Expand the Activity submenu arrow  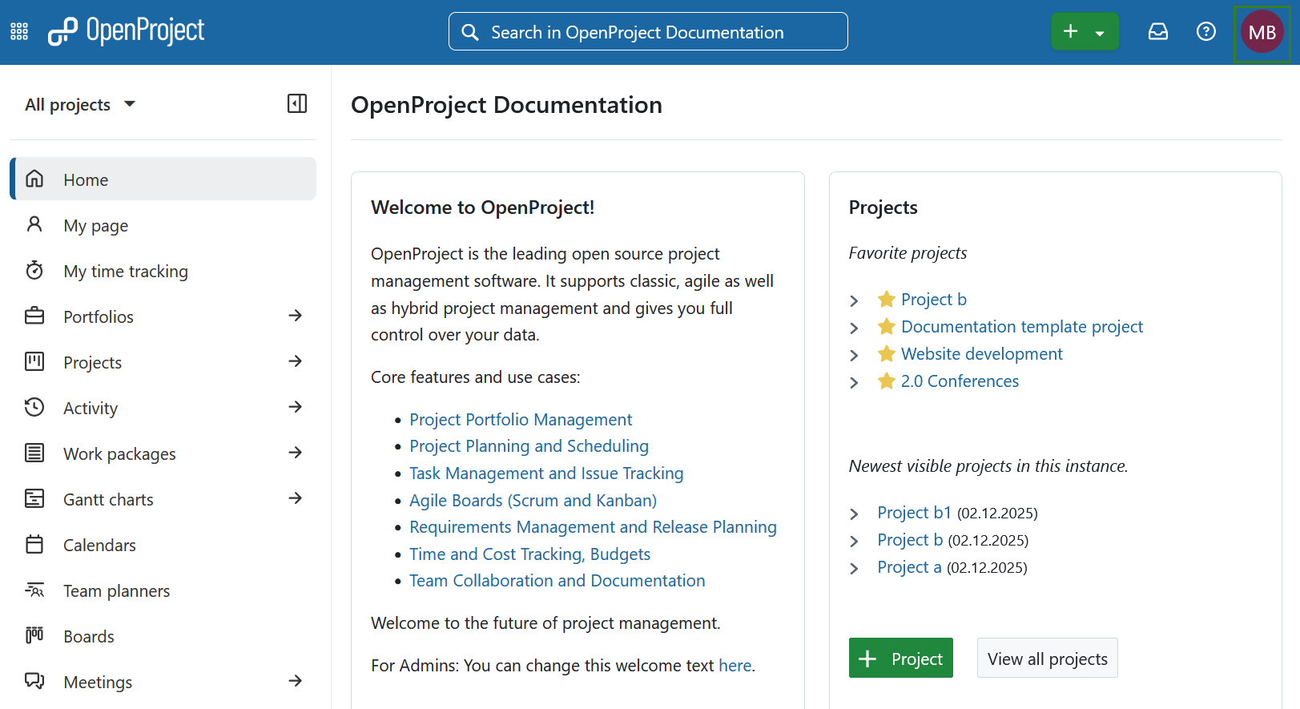click(x=296, y=407)
